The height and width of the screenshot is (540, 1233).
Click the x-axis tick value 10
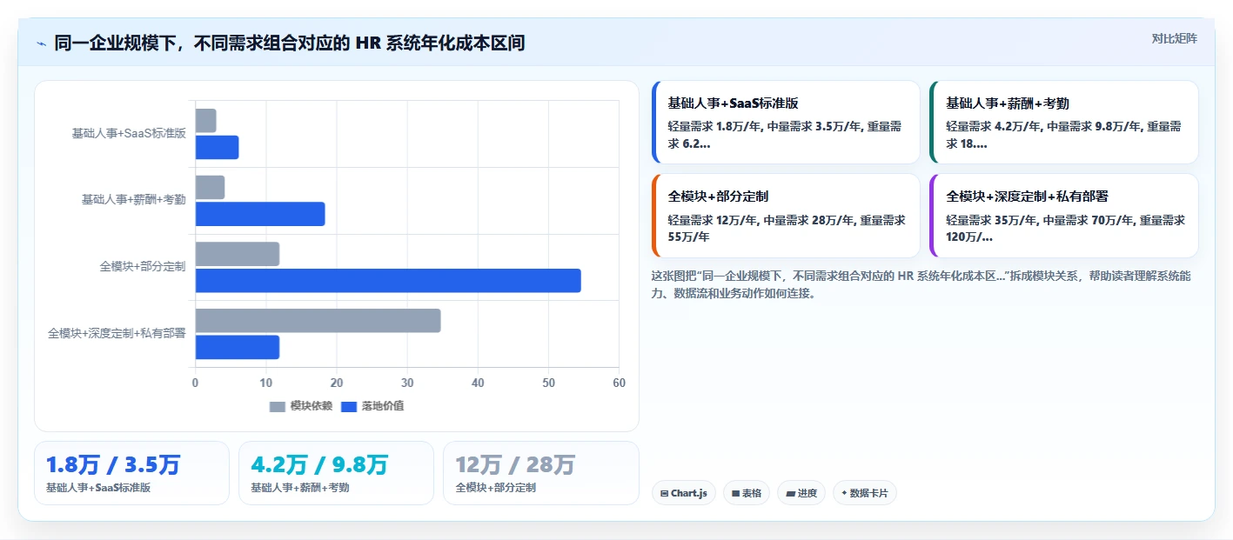[x=265, y=383]
